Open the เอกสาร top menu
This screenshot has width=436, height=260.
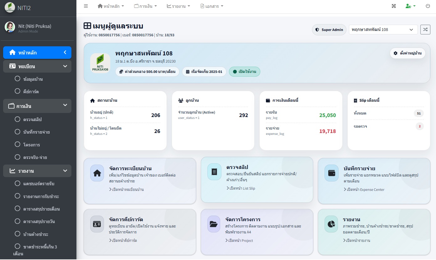[212, 6]
